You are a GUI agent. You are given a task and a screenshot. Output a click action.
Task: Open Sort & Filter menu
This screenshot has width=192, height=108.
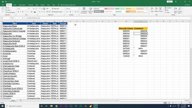[x=175, y=10]
